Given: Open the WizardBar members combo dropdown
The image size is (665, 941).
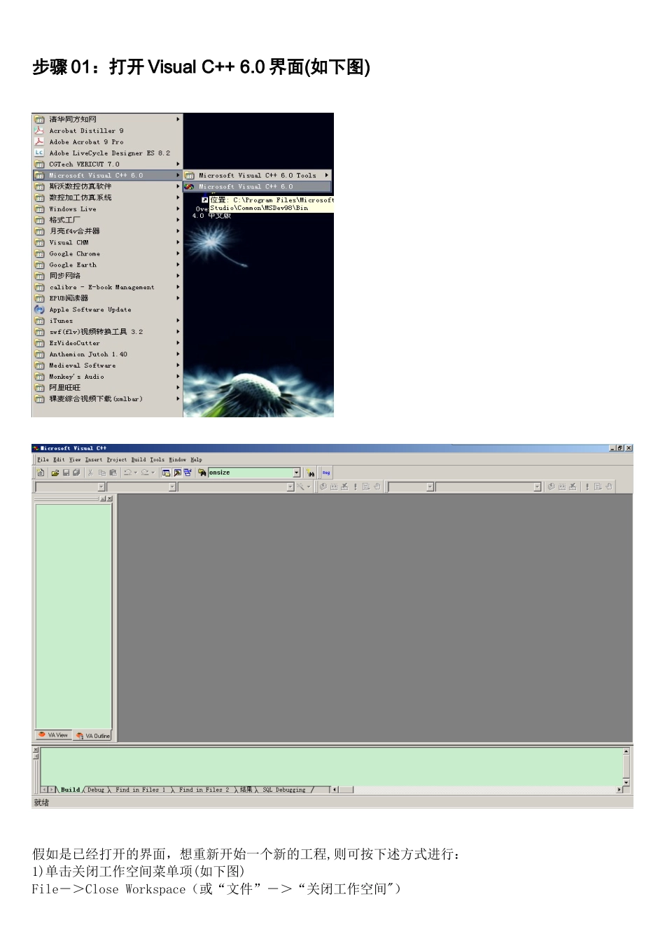Looking at the screenshot, I should [290, 486].
